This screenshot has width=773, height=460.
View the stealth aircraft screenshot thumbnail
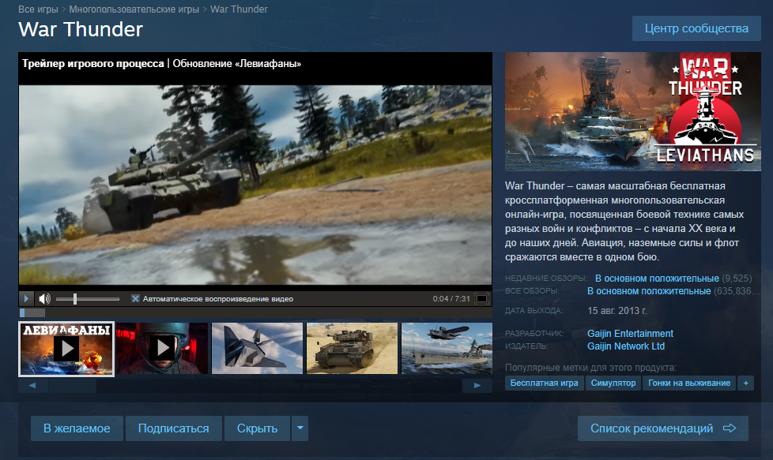pos(257,348)
